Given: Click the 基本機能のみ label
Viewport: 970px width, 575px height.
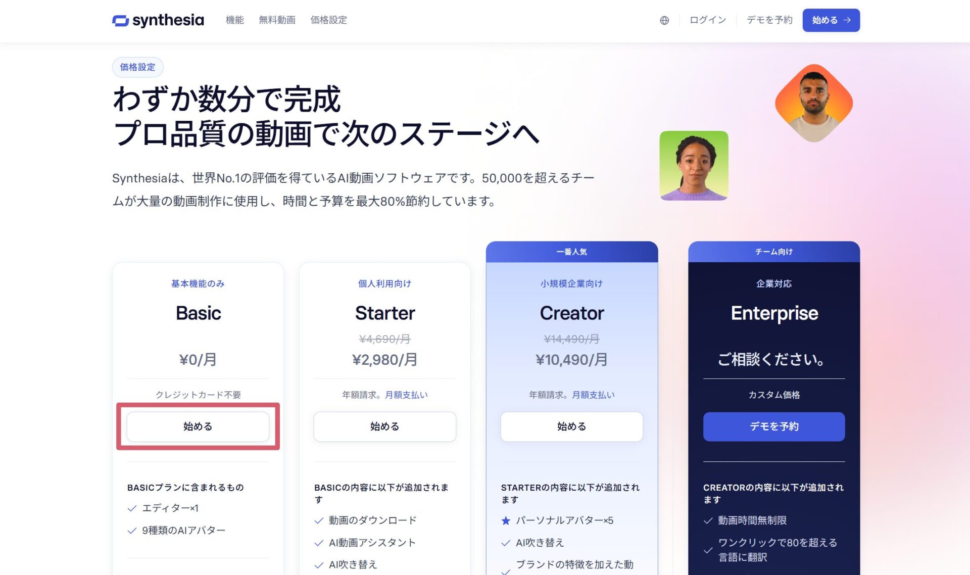Looking at the screenshot, I should [198, 283].
